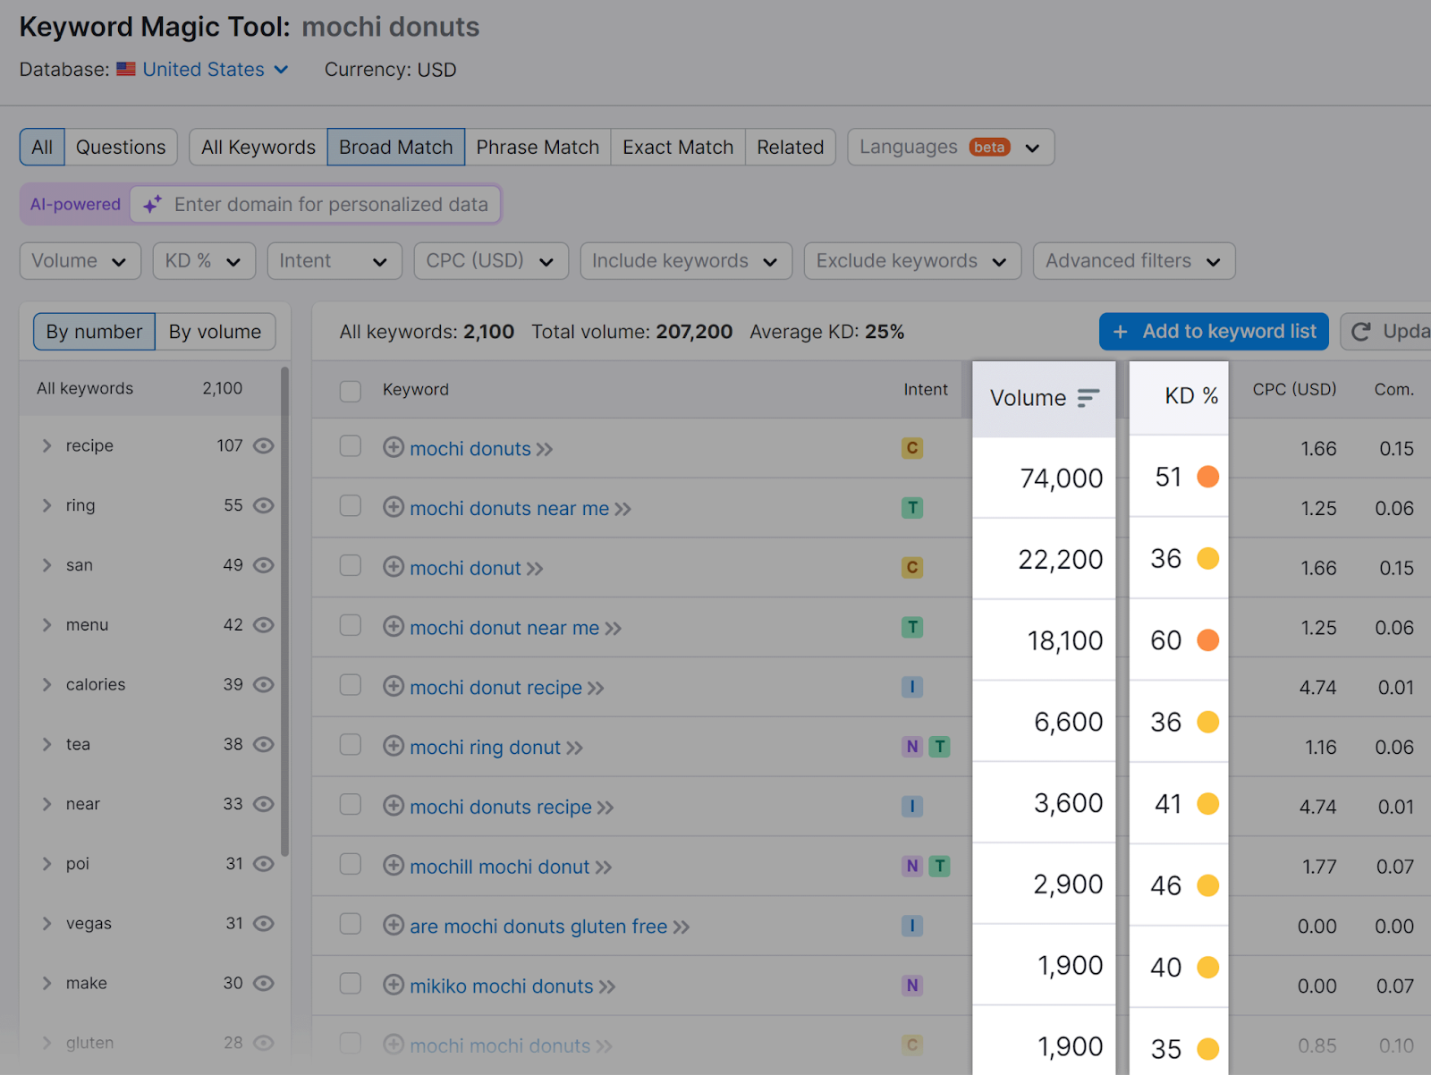Check the checkbox for "mochi ring donut"
The height and width of the screenshot is (1075, 1431).
pyautogui.click(x=350, y=747)
